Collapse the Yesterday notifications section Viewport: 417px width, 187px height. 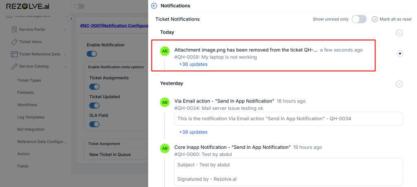[399, 84]
